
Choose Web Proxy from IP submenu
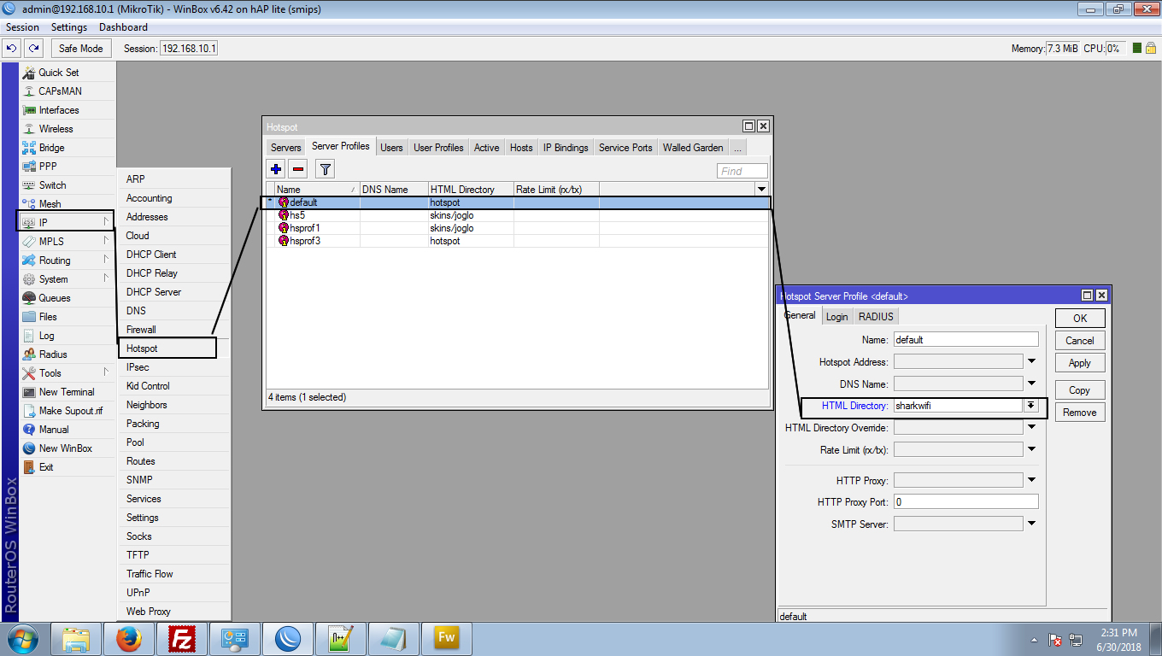click(174, 612)
